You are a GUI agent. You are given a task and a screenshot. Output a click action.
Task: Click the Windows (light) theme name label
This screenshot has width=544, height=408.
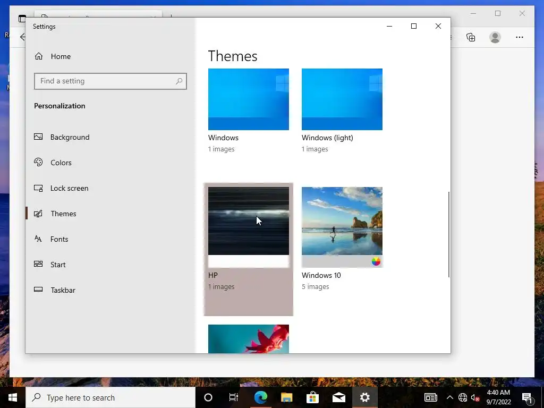tap(327, 138)
